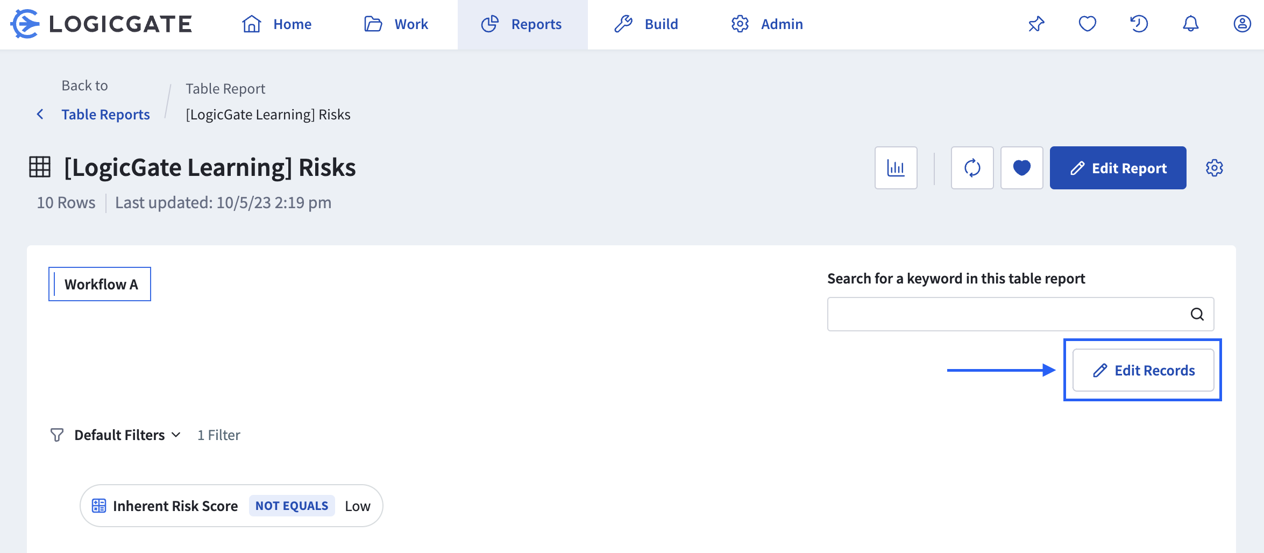Click the filter funnel icon
Screen dimensions: 1264x553
[57, 435]
